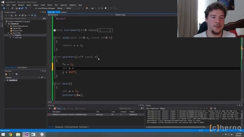Collapse the add function block

[55, 38]
